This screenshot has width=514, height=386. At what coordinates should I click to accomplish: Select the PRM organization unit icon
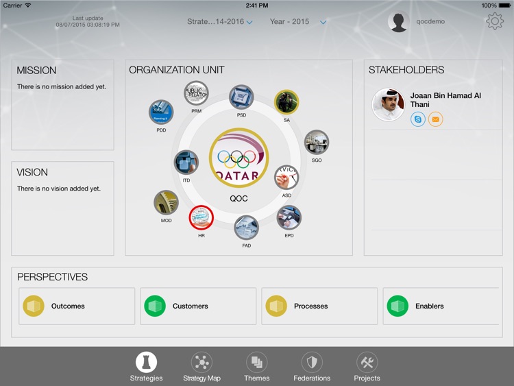click(x=196, y=93)
